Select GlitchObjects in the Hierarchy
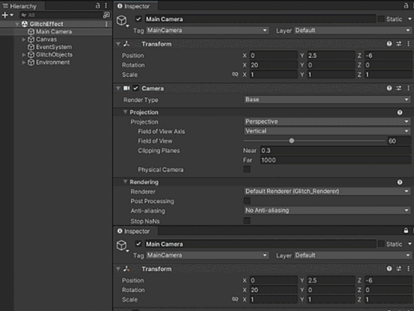The width and height of the screenshot is (414, 311). [54, 54]
